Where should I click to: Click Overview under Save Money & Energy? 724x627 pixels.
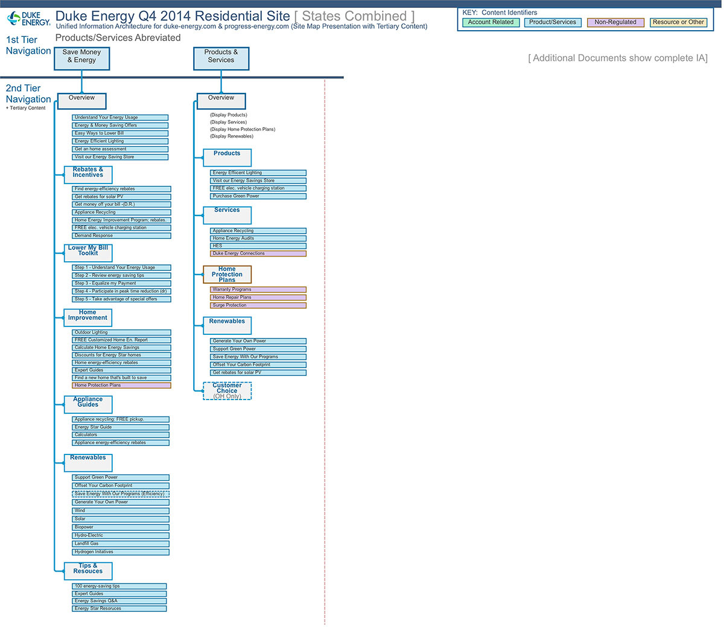point(81,101)
